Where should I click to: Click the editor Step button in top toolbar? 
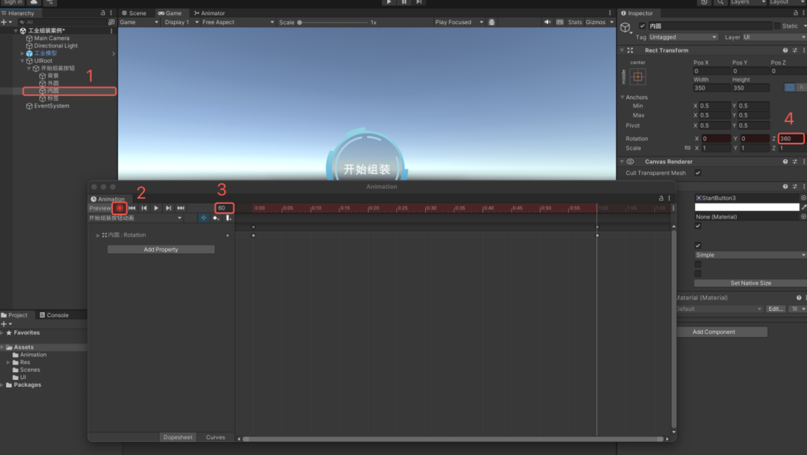(x=419, y=3)
